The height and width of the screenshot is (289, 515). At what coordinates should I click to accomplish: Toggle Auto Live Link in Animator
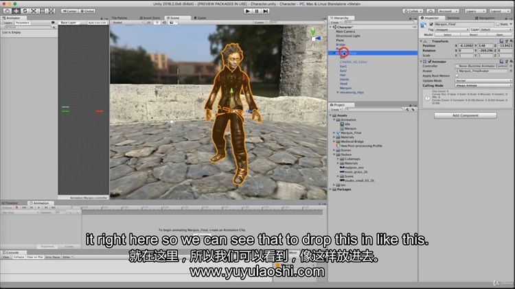tap(98, 23)
